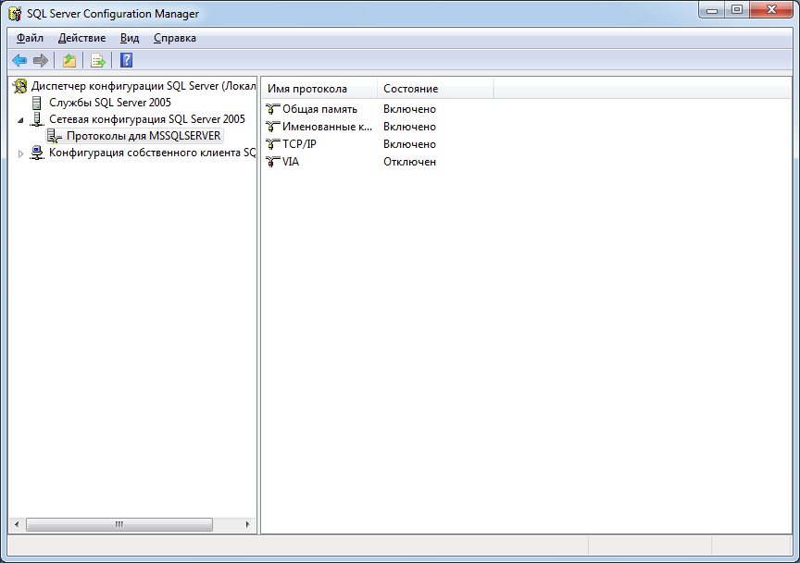The height and width of the screenshot is (563, 800).
Task: Click the Back arrow toolbar icon
Action: click(19, 61)
